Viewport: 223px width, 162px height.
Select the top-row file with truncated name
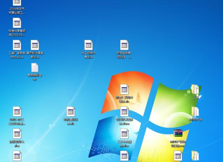coord(124,49)
